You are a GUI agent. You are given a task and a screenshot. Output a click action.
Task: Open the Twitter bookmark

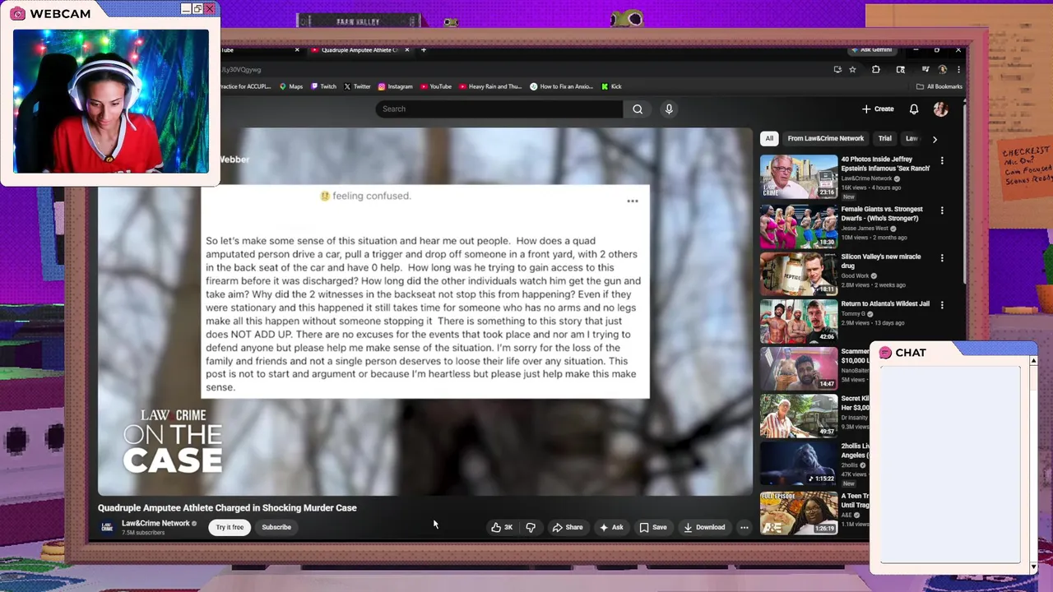click(357, 86)
